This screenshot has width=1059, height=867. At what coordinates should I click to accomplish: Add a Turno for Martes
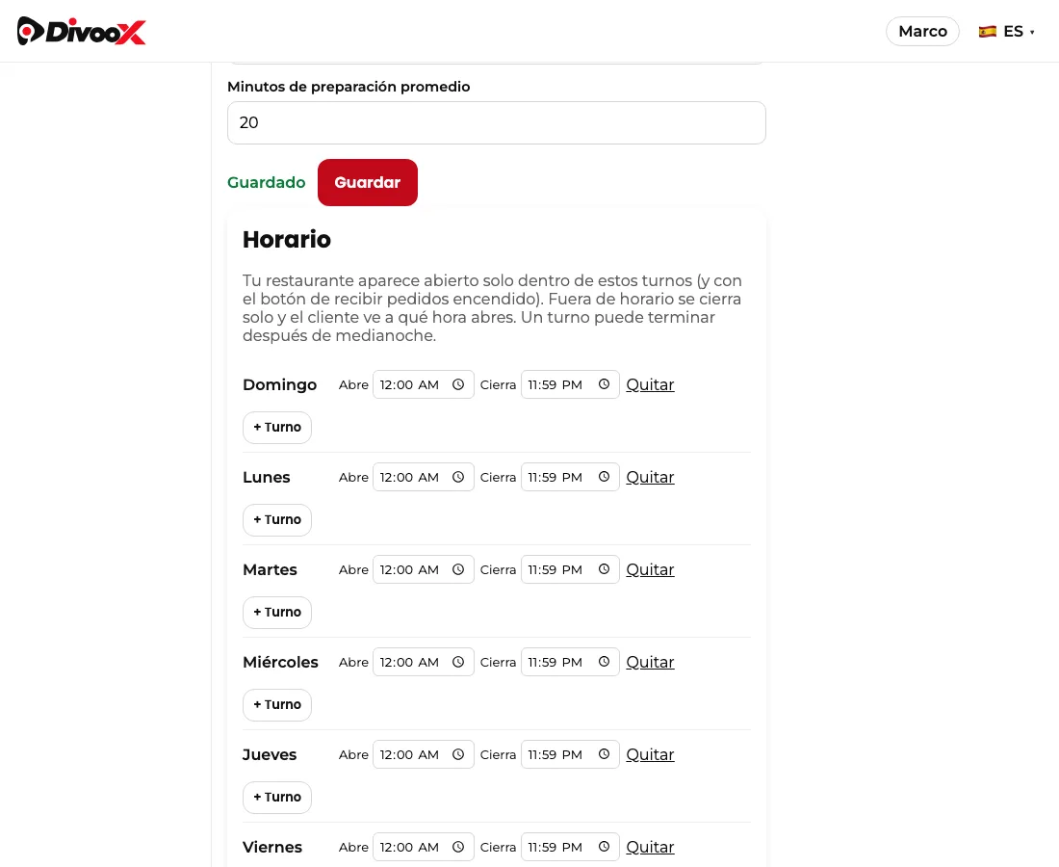pos(277,613)
